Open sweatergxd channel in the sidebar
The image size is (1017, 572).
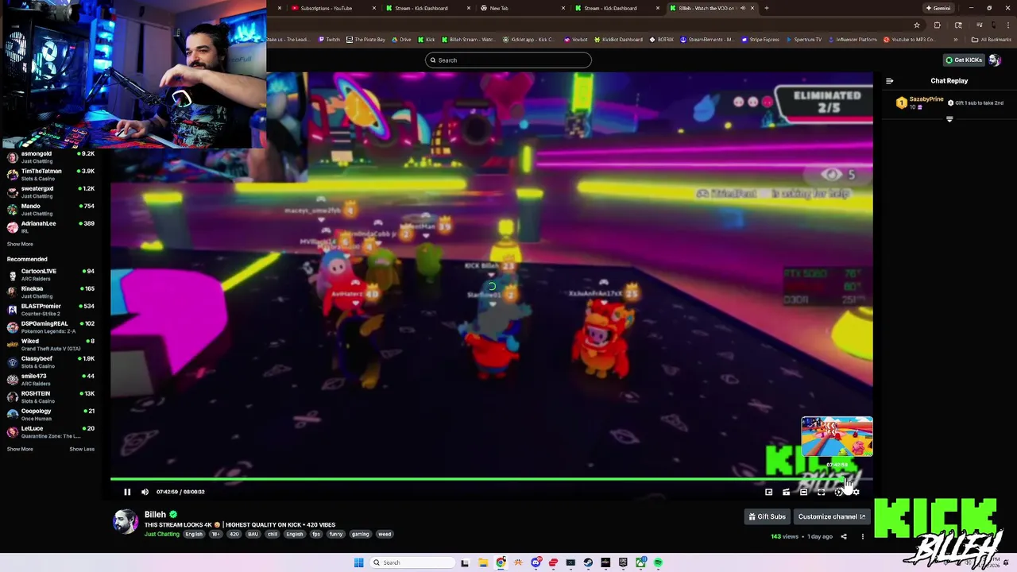click(51, 191)
